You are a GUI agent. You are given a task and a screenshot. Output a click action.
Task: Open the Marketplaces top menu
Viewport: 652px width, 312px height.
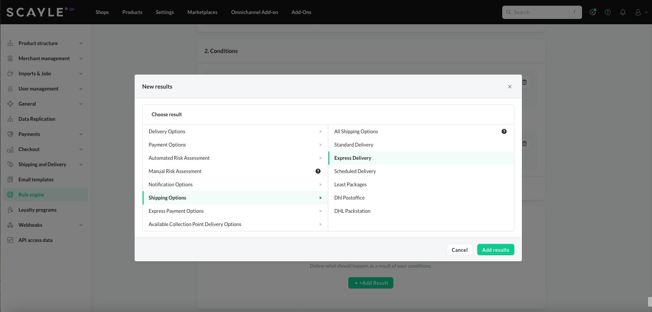[202, 12]
